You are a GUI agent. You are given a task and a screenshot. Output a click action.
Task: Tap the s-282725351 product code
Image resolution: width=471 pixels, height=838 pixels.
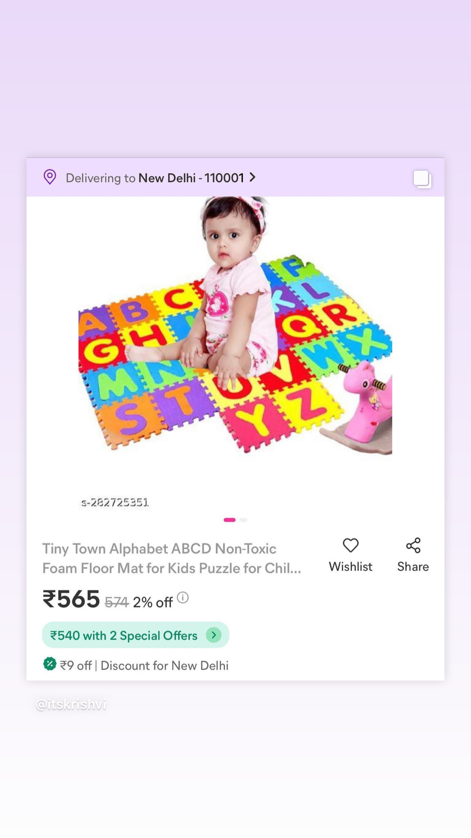point(115,502)
